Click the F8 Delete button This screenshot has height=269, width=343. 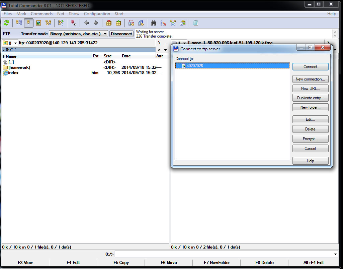(264, 262)
